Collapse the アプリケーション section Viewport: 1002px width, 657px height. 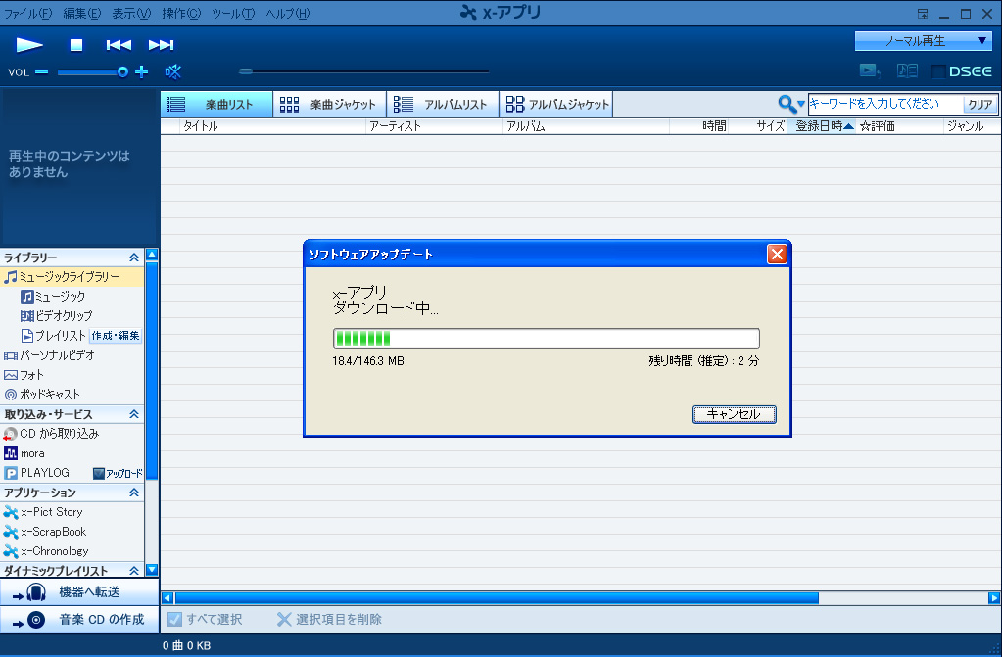point(133,493)
